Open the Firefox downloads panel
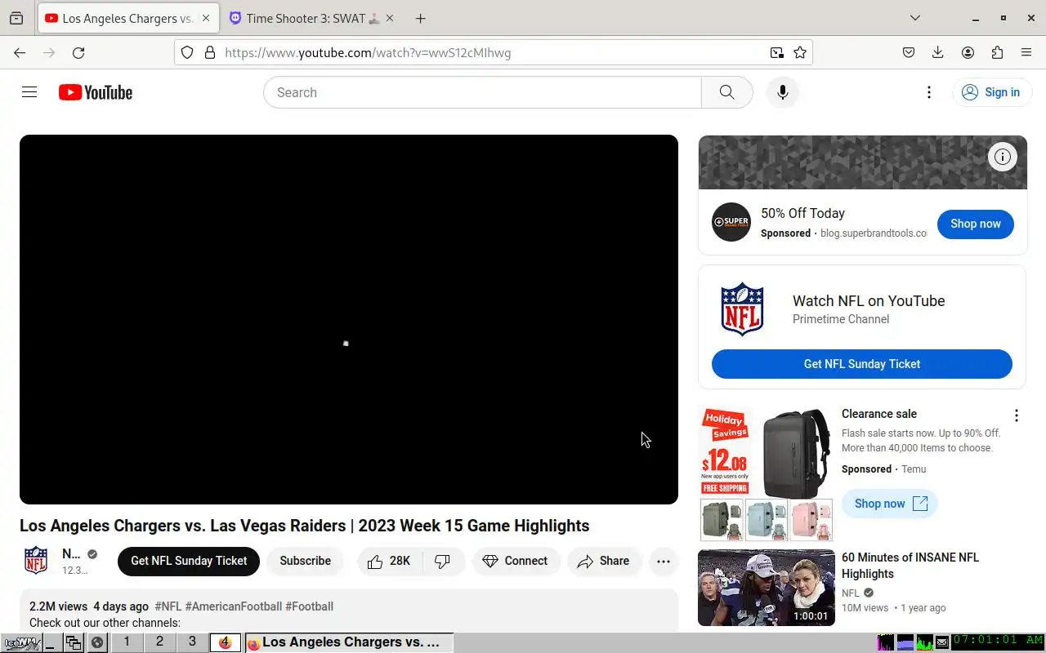 pos(938,52)
